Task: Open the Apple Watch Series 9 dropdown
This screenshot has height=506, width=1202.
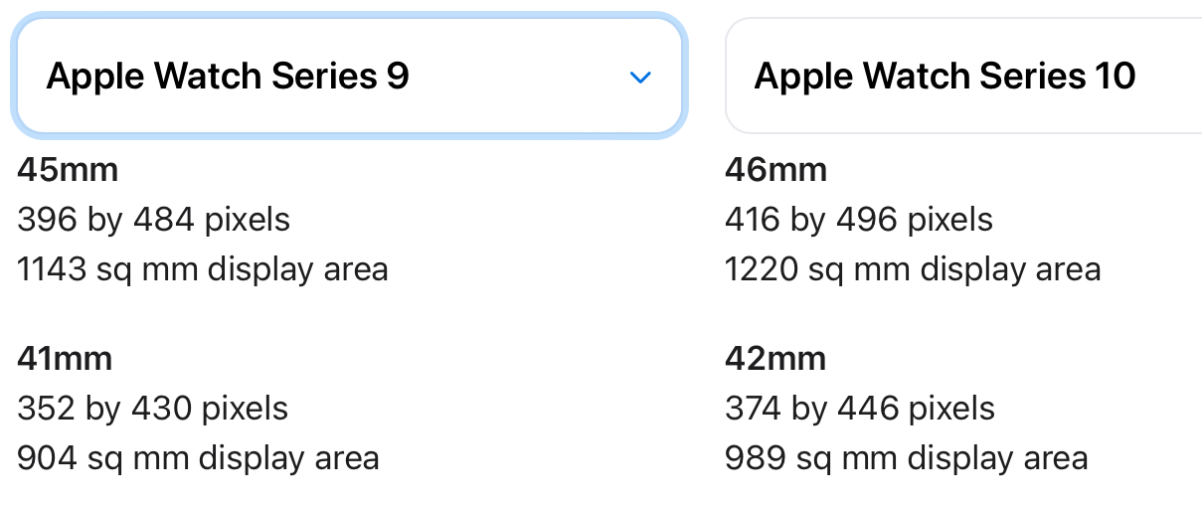Action: click(349, 76)
